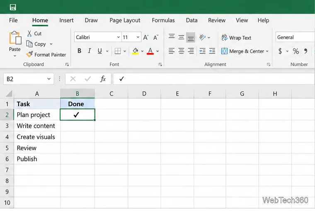This screenshot has width=315, height=211.
Task: Decrease font size with smaller A icon
Action: click(x=156, y=37)
